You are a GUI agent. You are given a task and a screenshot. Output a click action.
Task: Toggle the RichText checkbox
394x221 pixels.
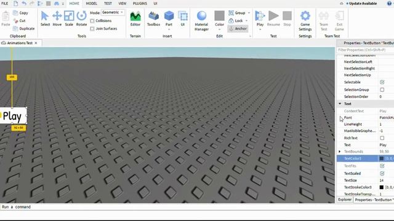(382, 138)
